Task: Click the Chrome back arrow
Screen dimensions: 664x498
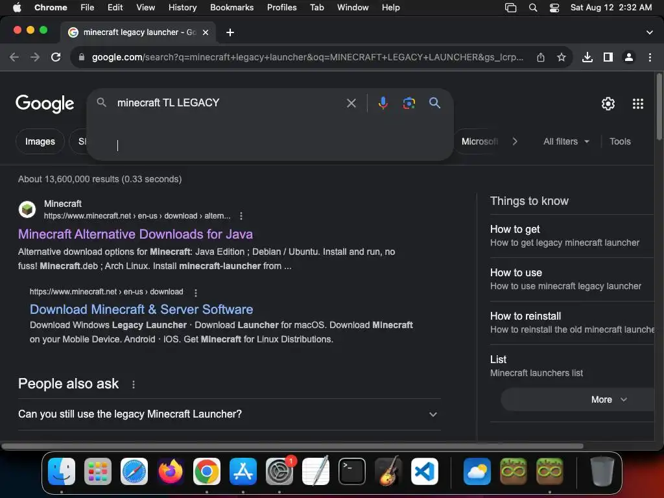Action: click(14, 57)
